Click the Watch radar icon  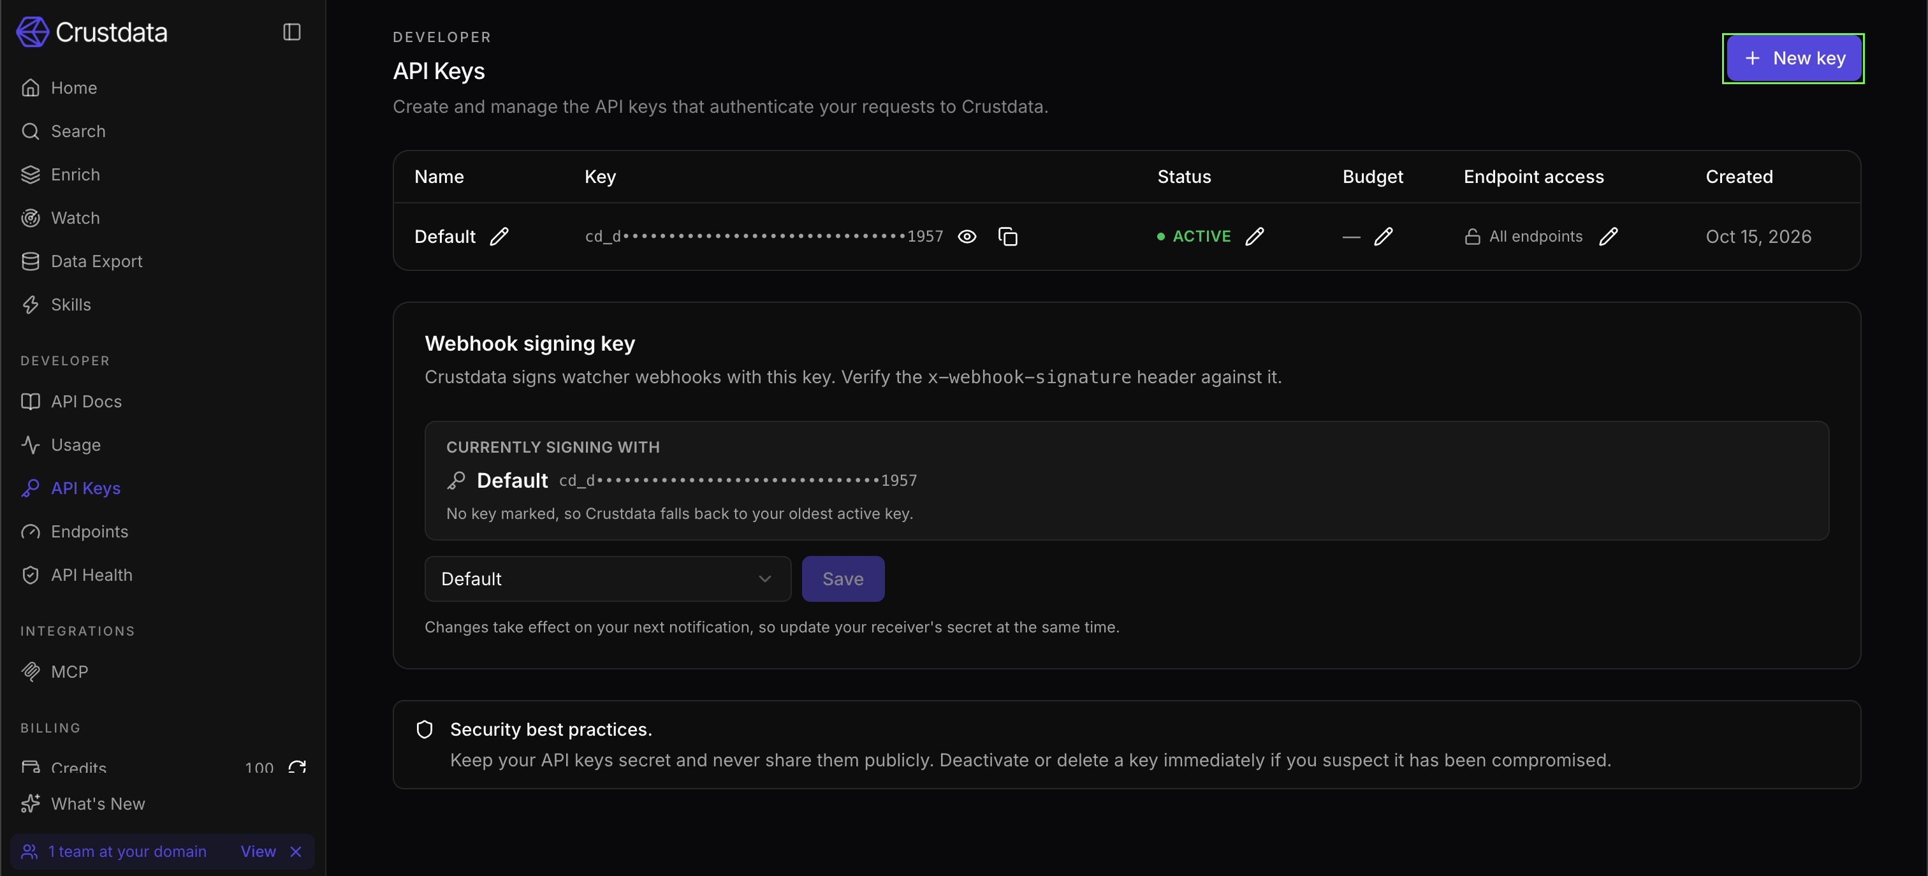(x=31, y=218)
